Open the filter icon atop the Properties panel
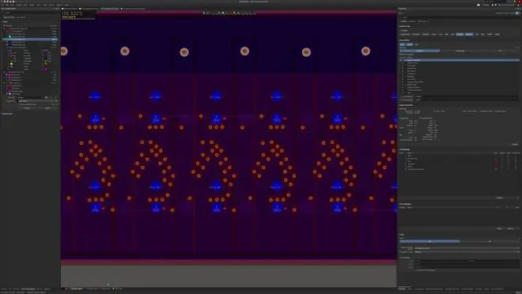The image size is (522, 294). click(x=517, y=13)
